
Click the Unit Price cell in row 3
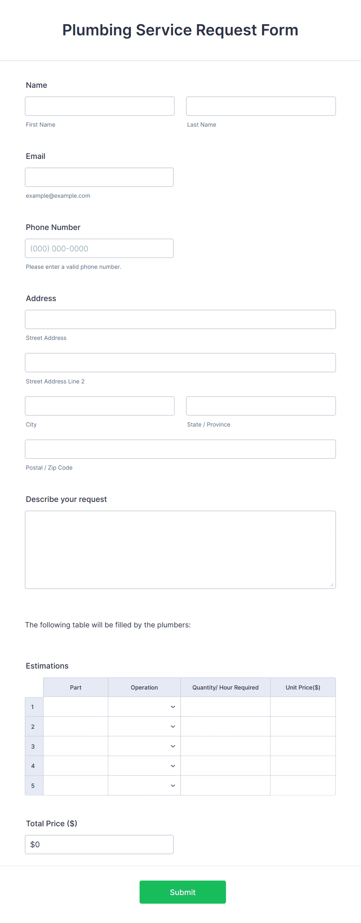click(303, 746)
